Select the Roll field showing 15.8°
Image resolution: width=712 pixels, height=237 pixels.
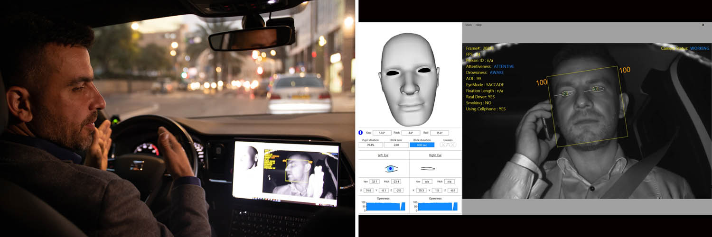tap(440, 133)
